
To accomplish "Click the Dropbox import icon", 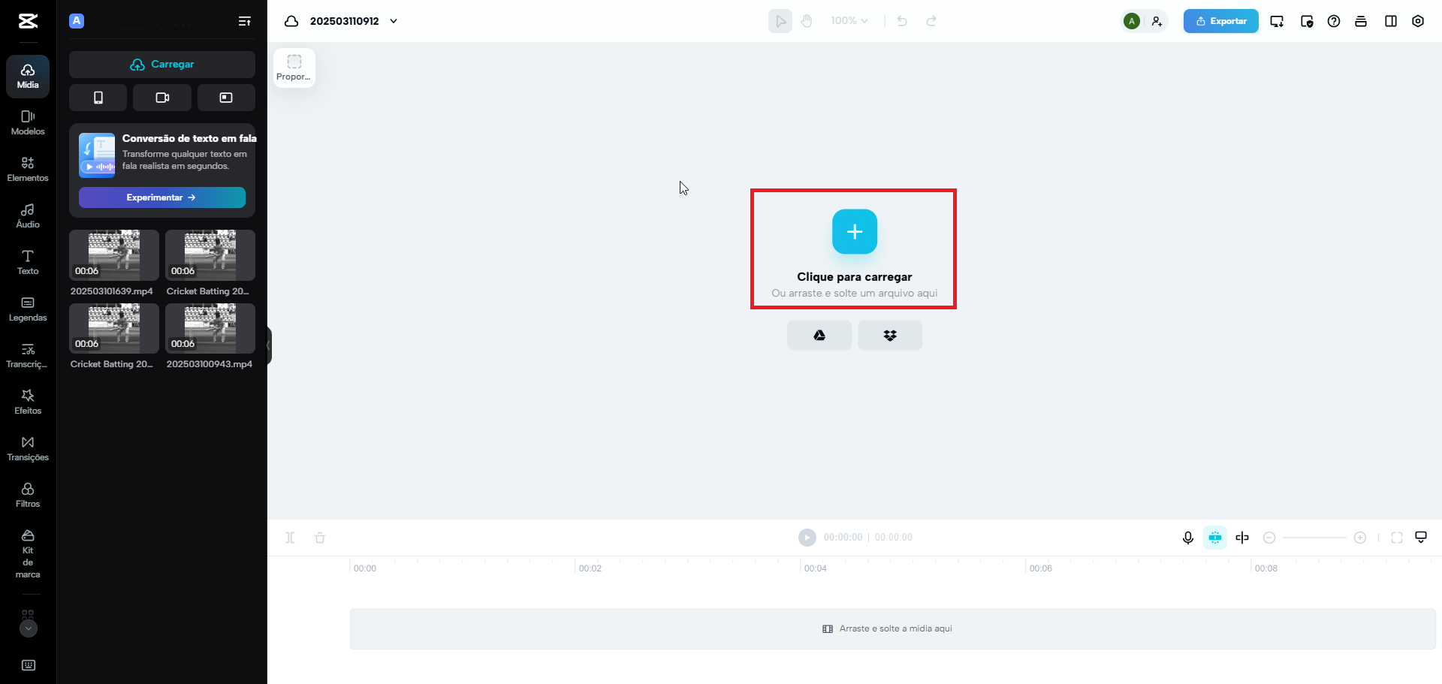I will click(x=890, y=336).
